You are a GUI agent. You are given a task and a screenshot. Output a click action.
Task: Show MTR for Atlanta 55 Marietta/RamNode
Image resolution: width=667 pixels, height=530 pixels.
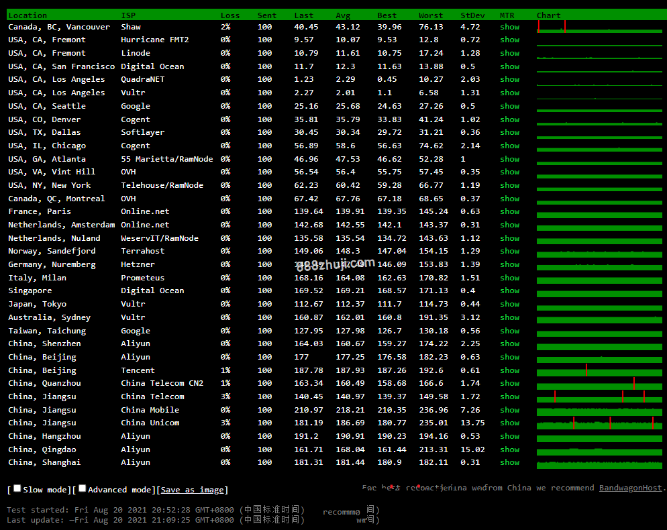pyautogui.click(x=509, y=159)
